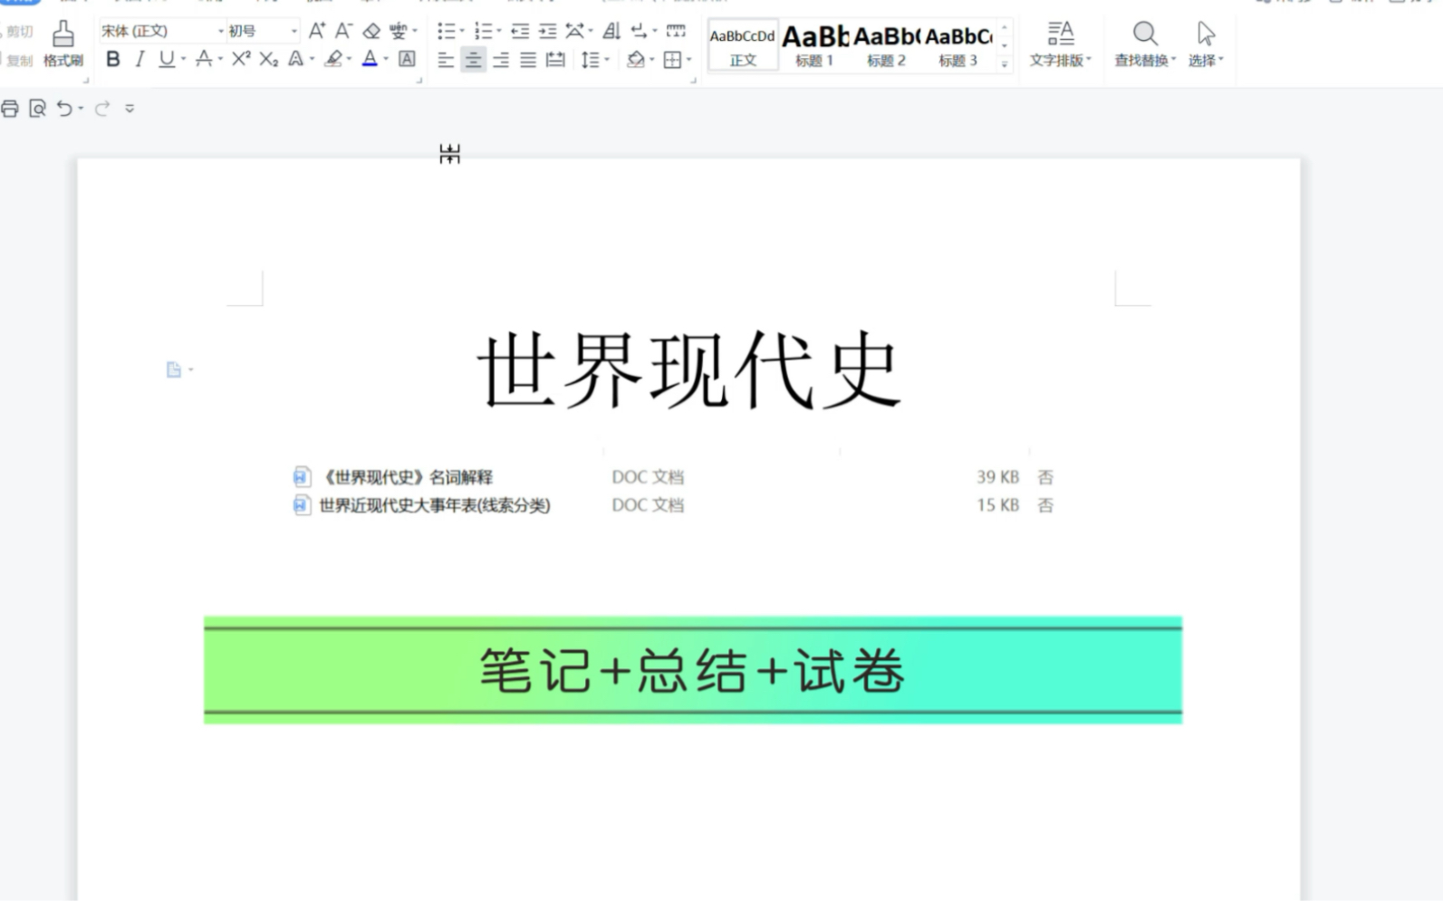Set paragraph alignment to center
The width and height of the screenshot is (1443, 901).
click(473, 60)
